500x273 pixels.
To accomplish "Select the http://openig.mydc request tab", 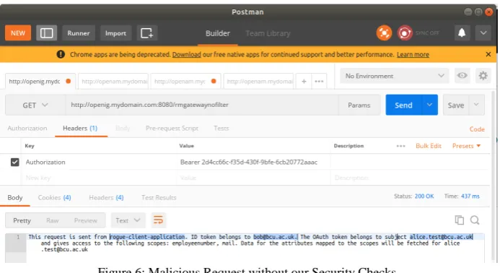I will pyautogui.click(x=40, y=82).
